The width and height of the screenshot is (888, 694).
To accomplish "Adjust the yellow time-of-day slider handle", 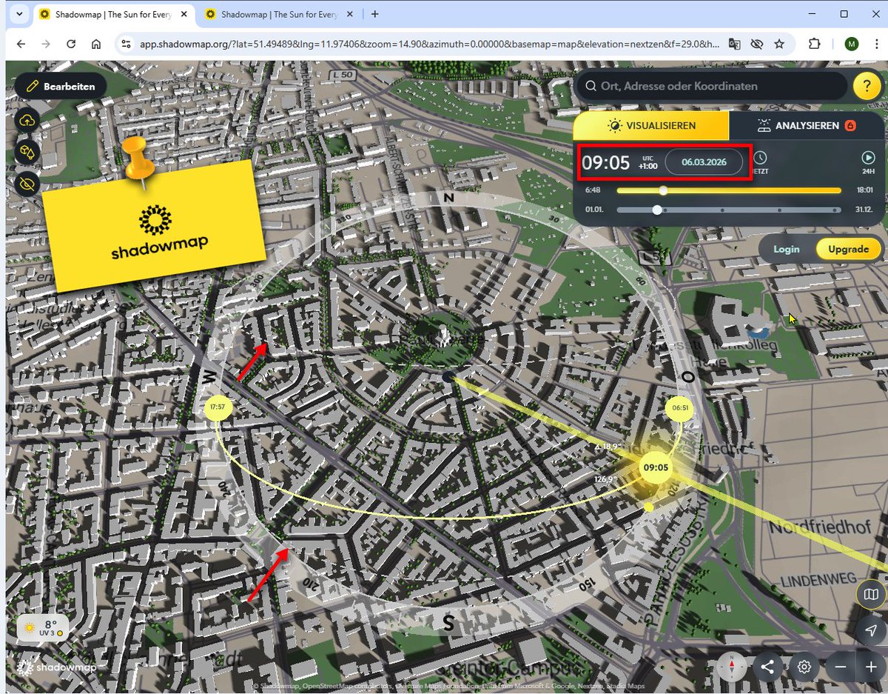I will coord(663,190).
